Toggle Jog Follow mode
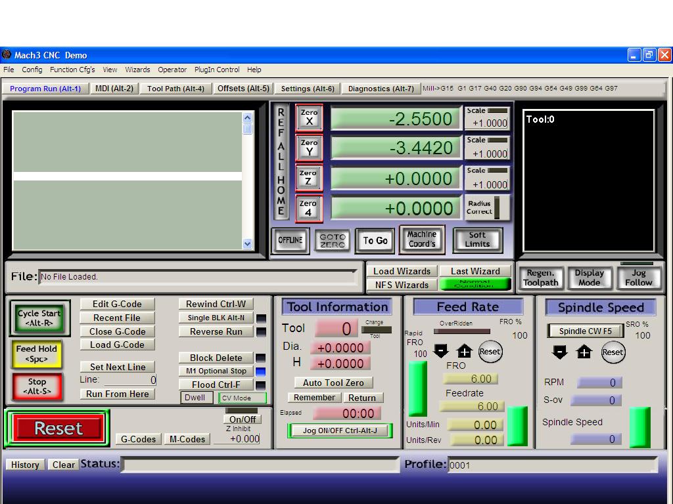The image size is (673, 504). click(638, 278)
